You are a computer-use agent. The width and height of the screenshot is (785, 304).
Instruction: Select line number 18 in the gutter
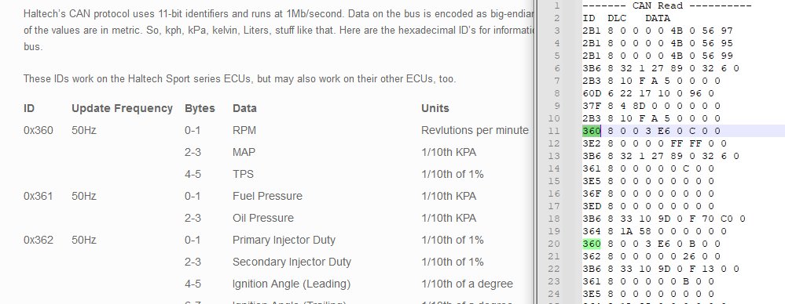pyautogui.click(x=554, y=219)
